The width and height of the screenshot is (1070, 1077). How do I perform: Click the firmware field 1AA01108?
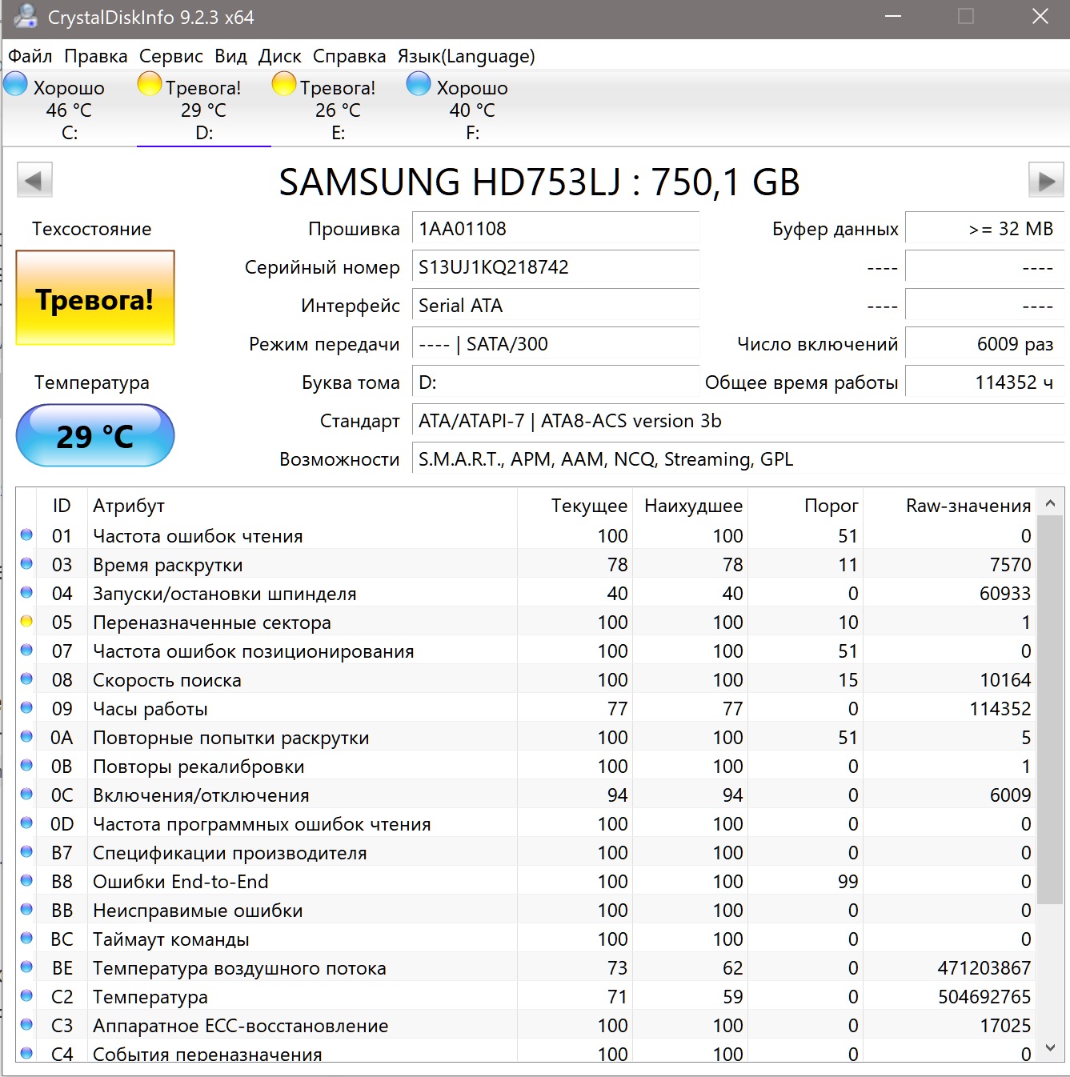point(555,229)
